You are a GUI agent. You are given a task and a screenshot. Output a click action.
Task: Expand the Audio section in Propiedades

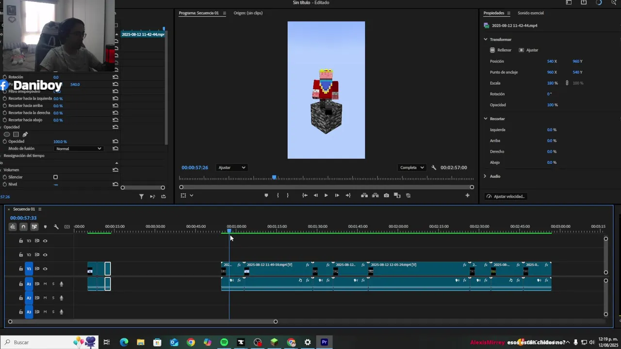[485, 176]
